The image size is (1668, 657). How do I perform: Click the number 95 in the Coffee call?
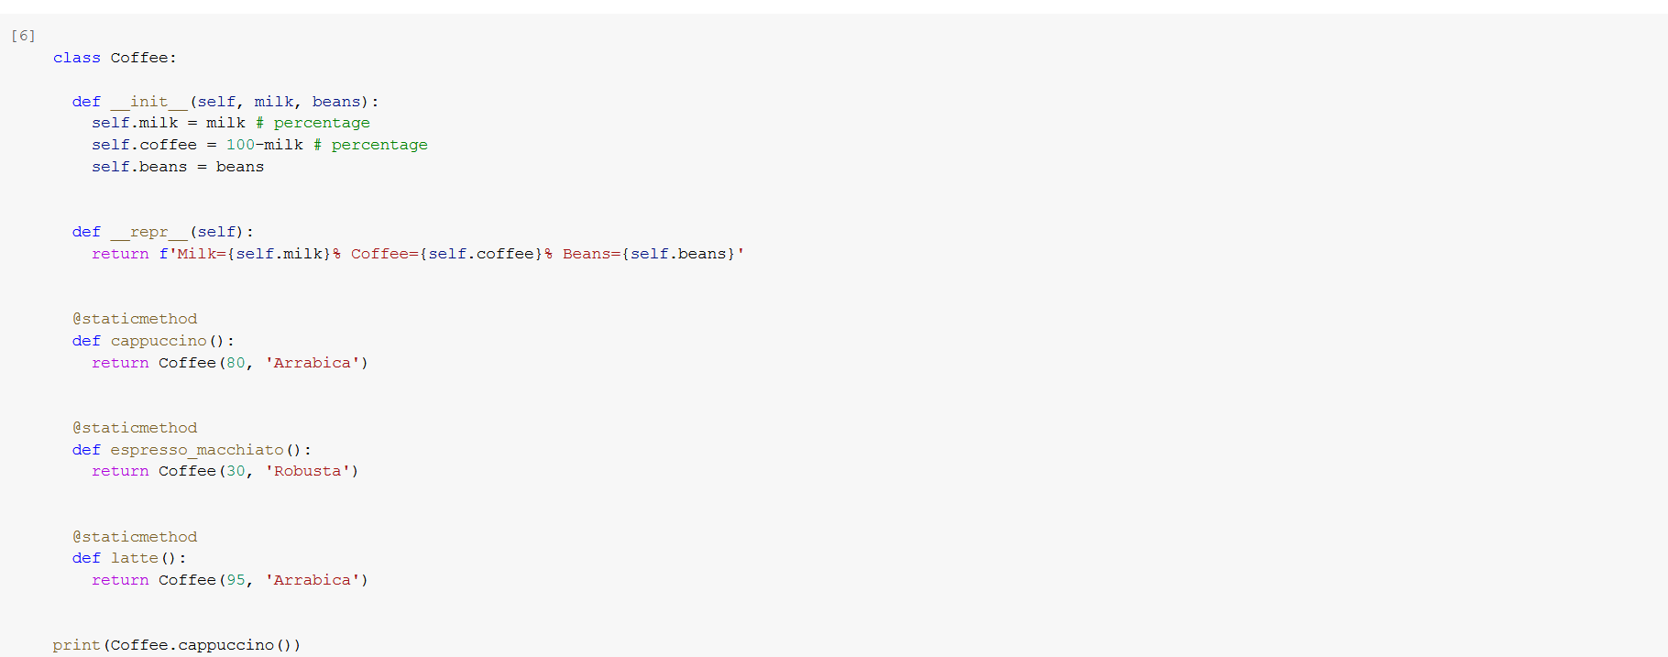pyautogui.click(x=236, y=580)
